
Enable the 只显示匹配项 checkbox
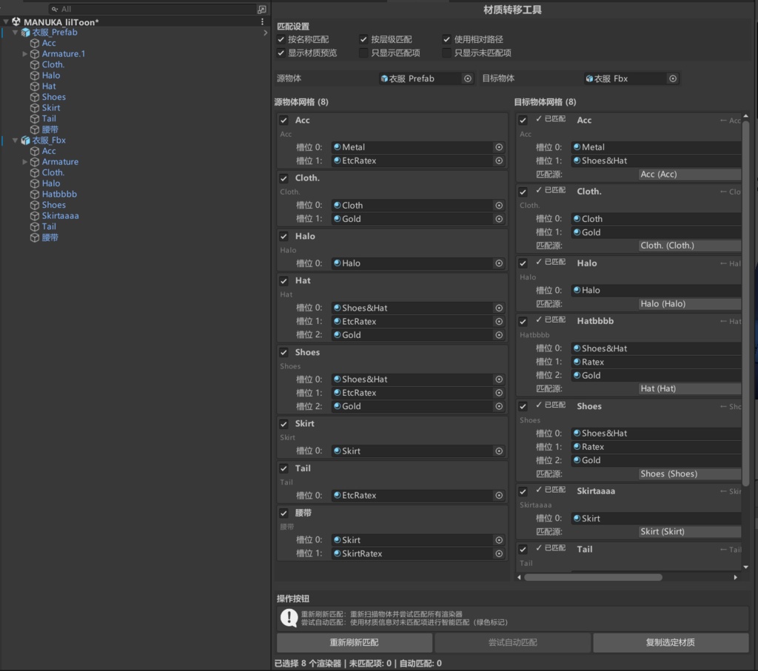point(364,53)
